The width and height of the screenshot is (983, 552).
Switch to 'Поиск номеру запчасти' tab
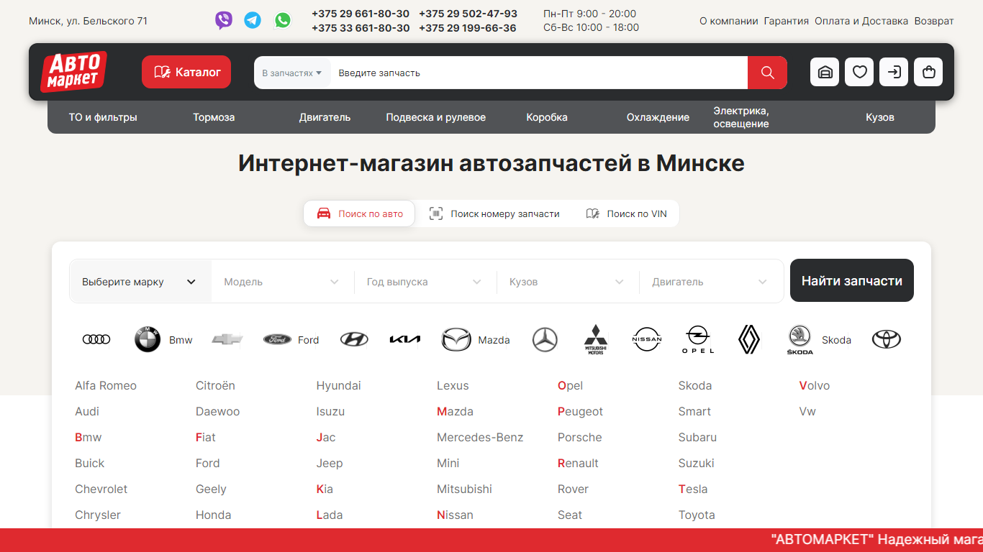click(494, 213)
